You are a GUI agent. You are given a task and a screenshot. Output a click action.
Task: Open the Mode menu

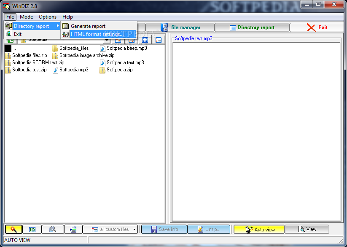26,17
